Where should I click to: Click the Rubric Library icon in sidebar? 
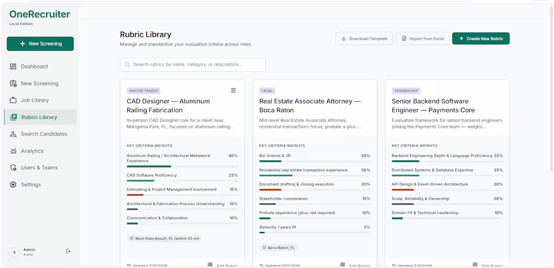[x=14, y=117]
